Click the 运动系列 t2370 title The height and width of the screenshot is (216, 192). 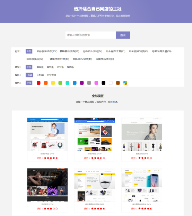[47, 204]
